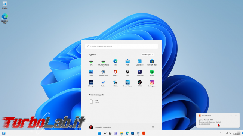
Task: Open Impostazioni from the Start menu pinned apps
Action: click(x=103, y=73)
